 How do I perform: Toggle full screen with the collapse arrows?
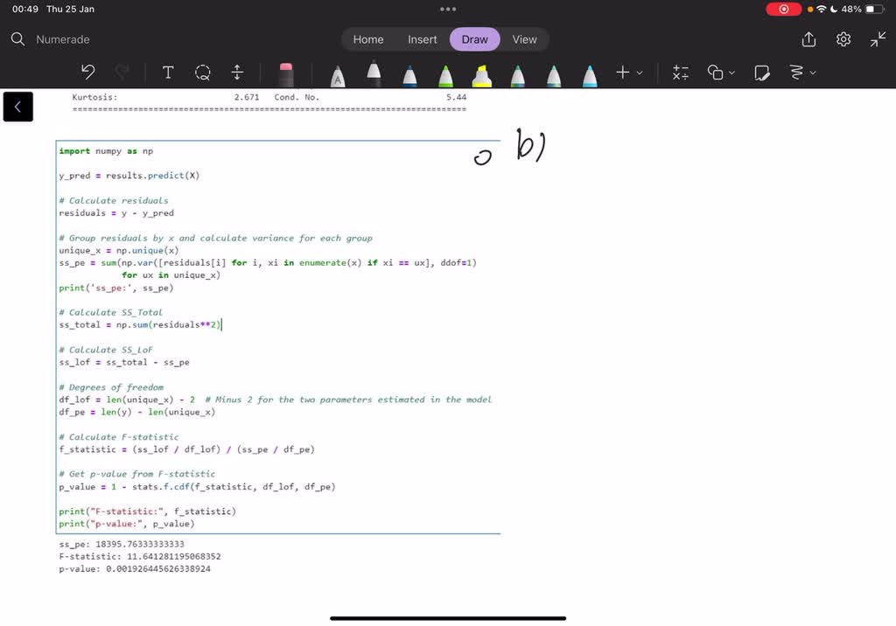click(878, 39)
